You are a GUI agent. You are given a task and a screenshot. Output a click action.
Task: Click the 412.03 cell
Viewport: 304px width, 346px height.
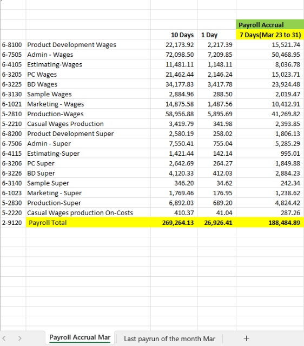217,173
